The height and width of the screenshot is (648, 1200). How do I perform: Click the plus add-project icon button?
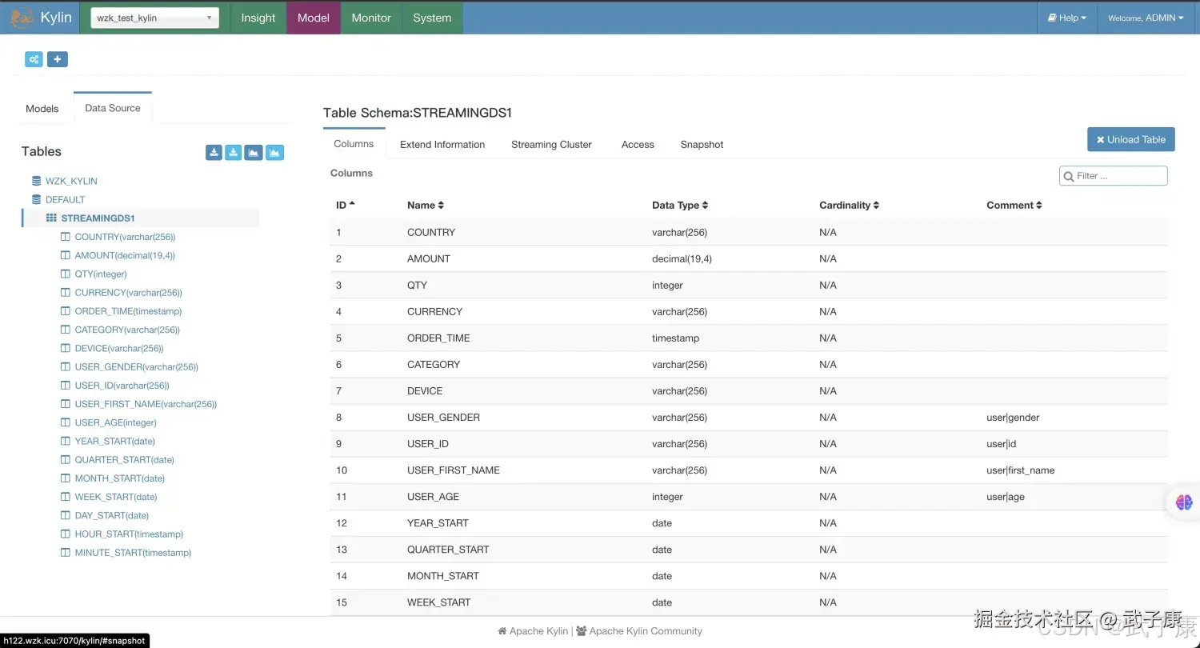click(58, 59)
